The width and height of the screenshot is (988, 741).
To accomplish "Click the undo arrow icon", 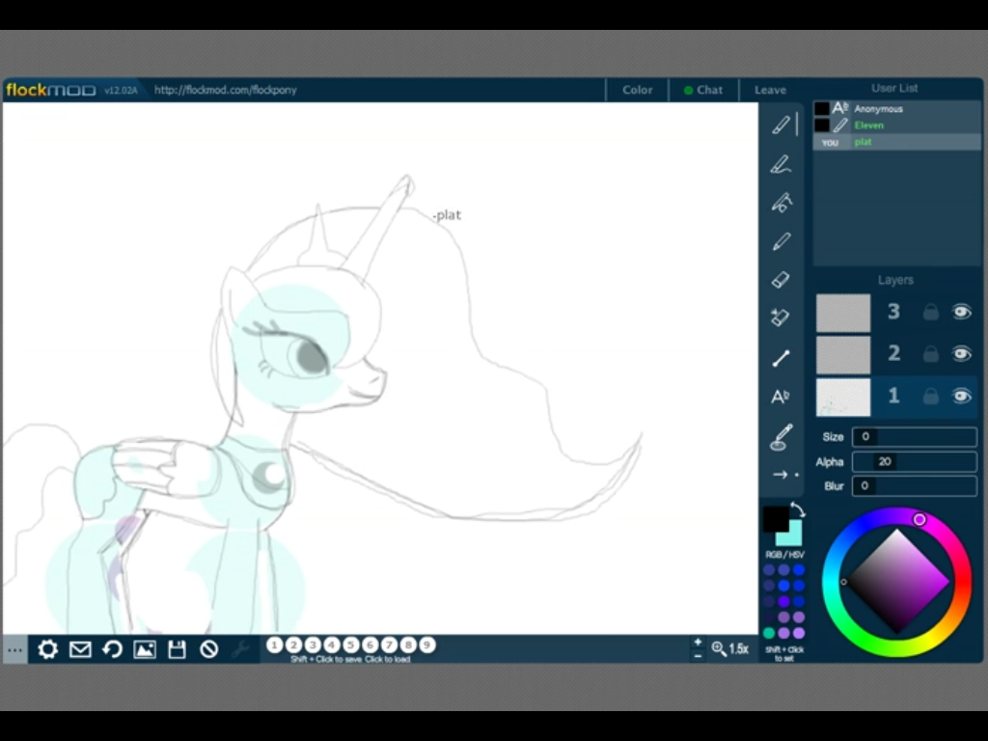I will click(112, 649).
